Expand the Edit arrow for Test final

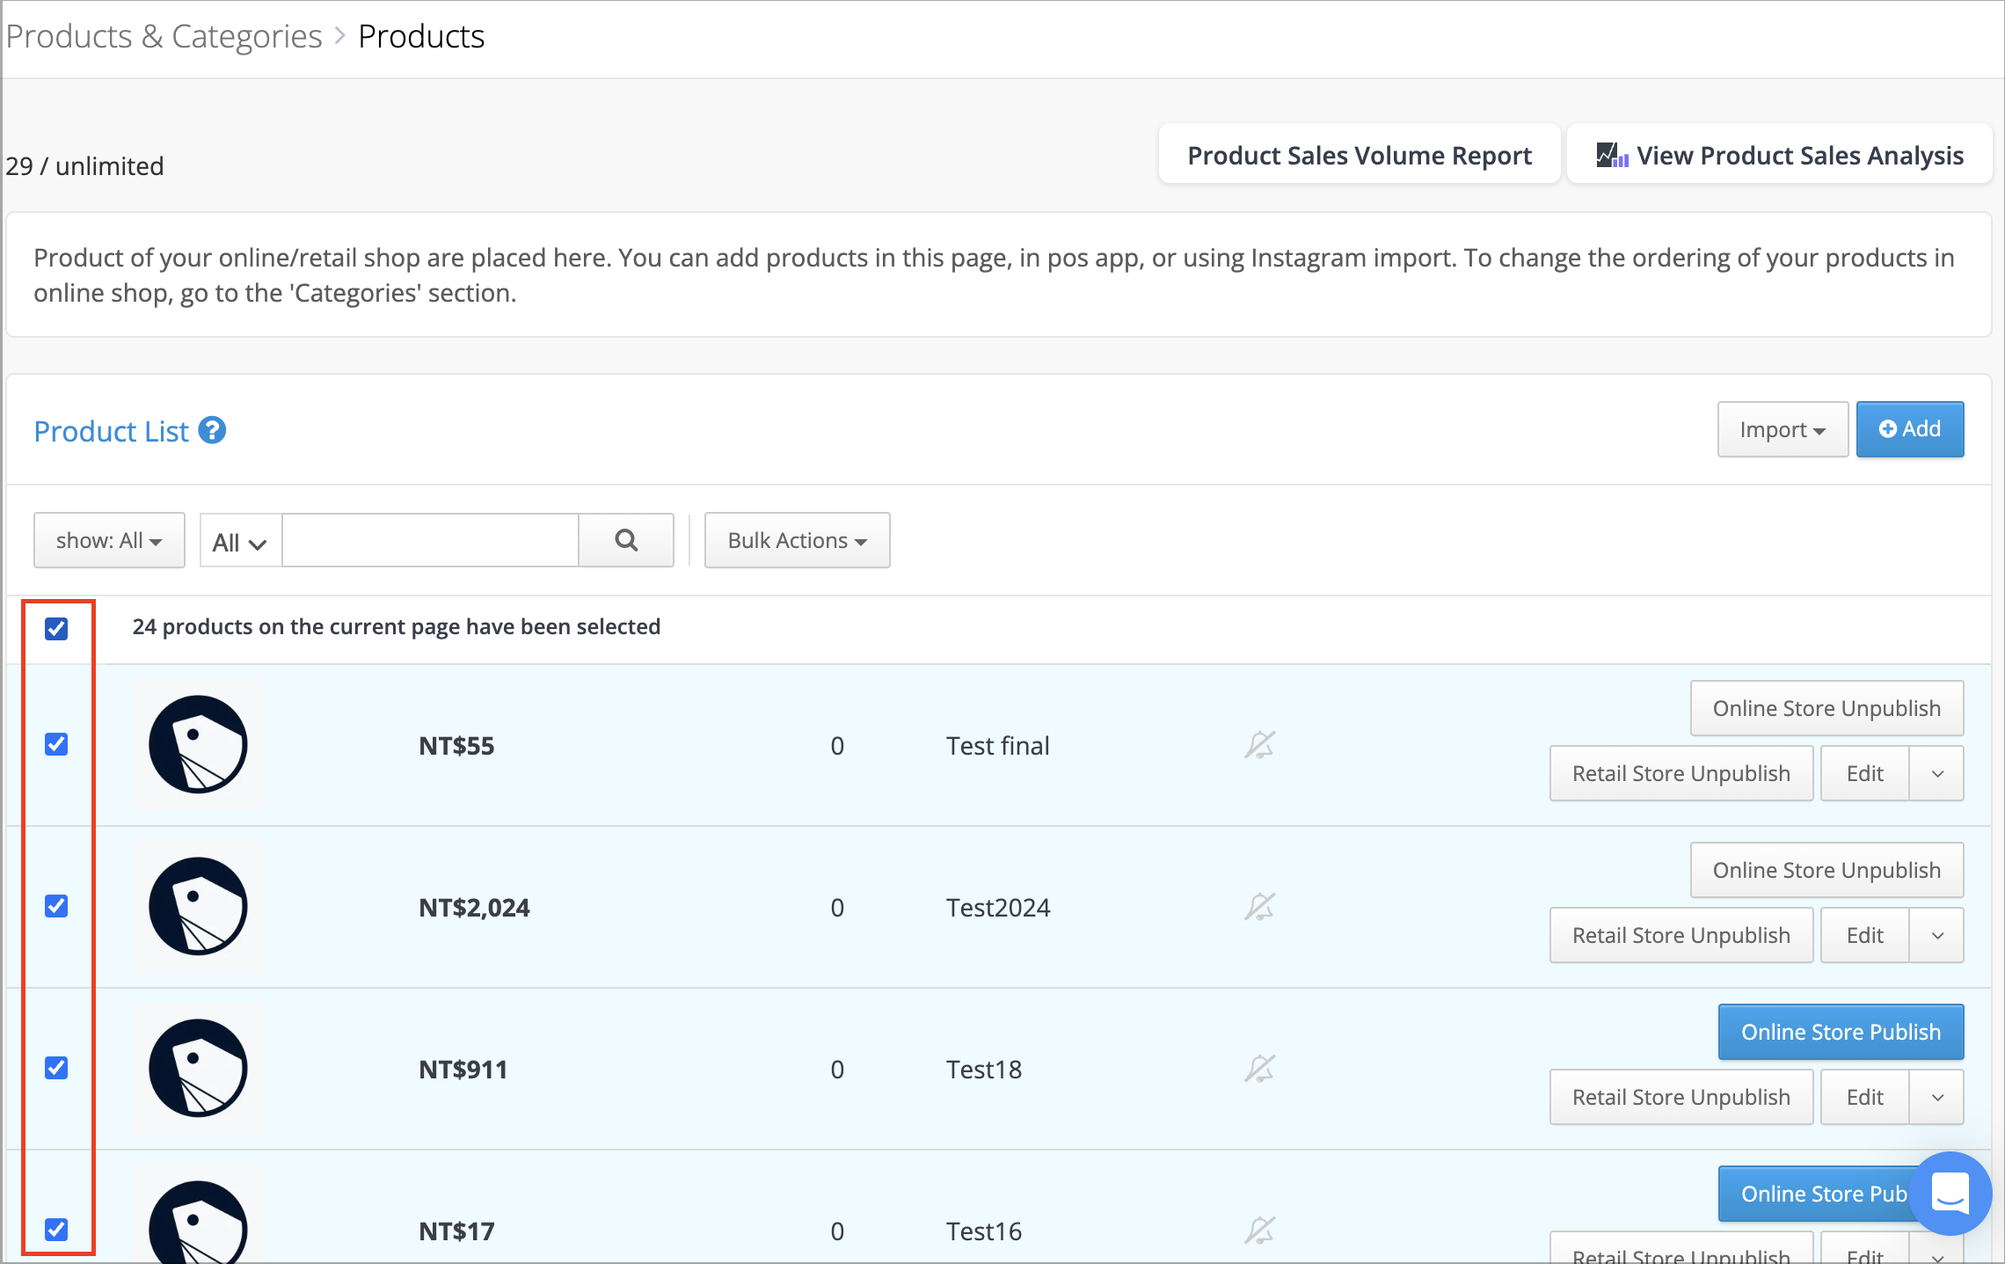coord(1937,774)
